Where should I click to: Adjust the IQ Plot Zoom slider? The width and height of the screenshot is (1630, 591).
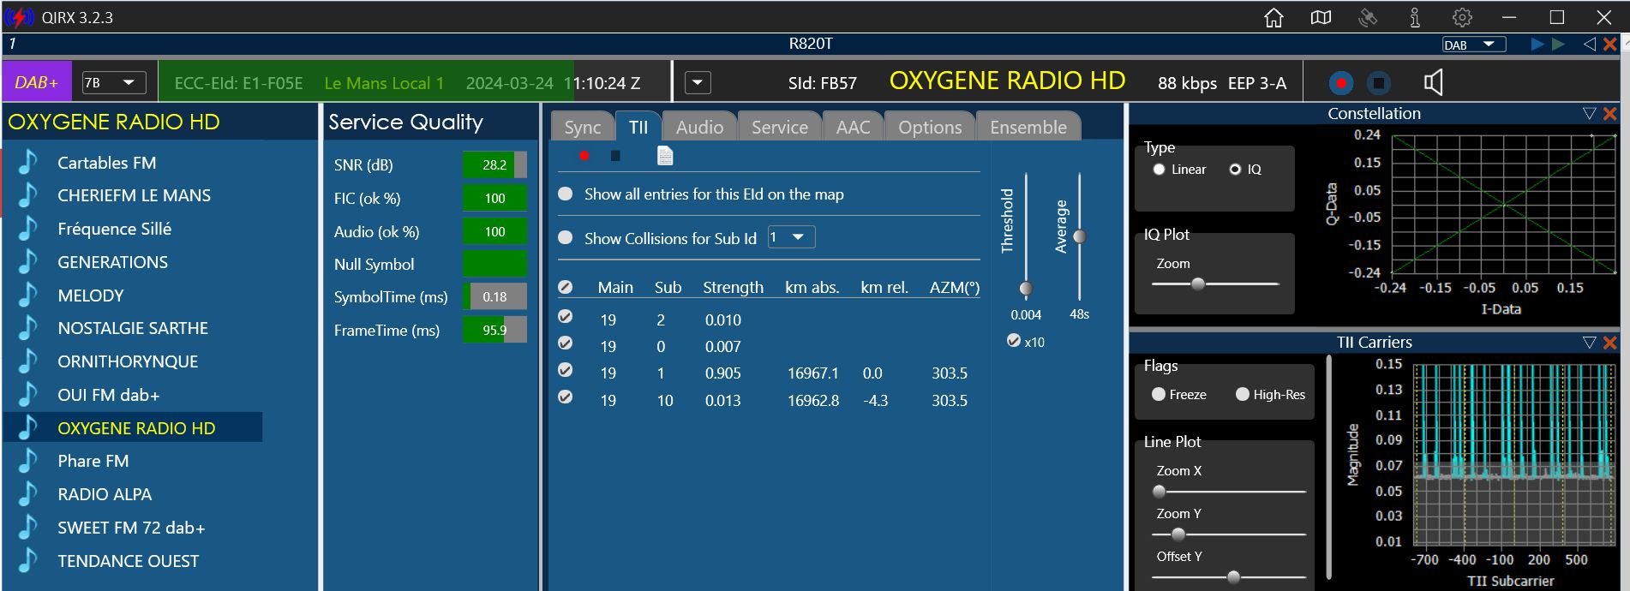point(1199,284)
